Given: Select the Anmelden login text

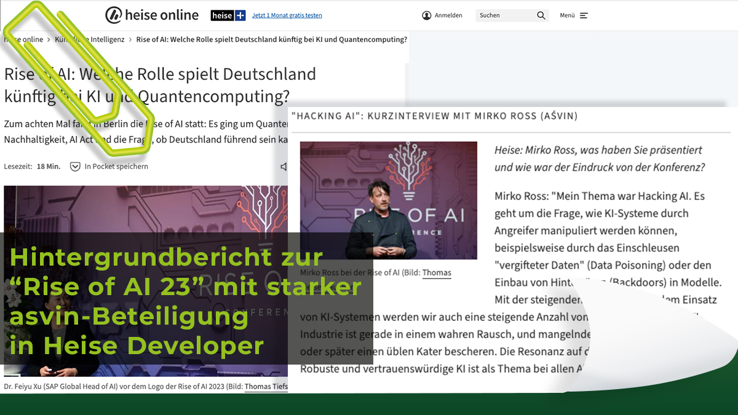Looking at the screenshot, I should 448,15.
